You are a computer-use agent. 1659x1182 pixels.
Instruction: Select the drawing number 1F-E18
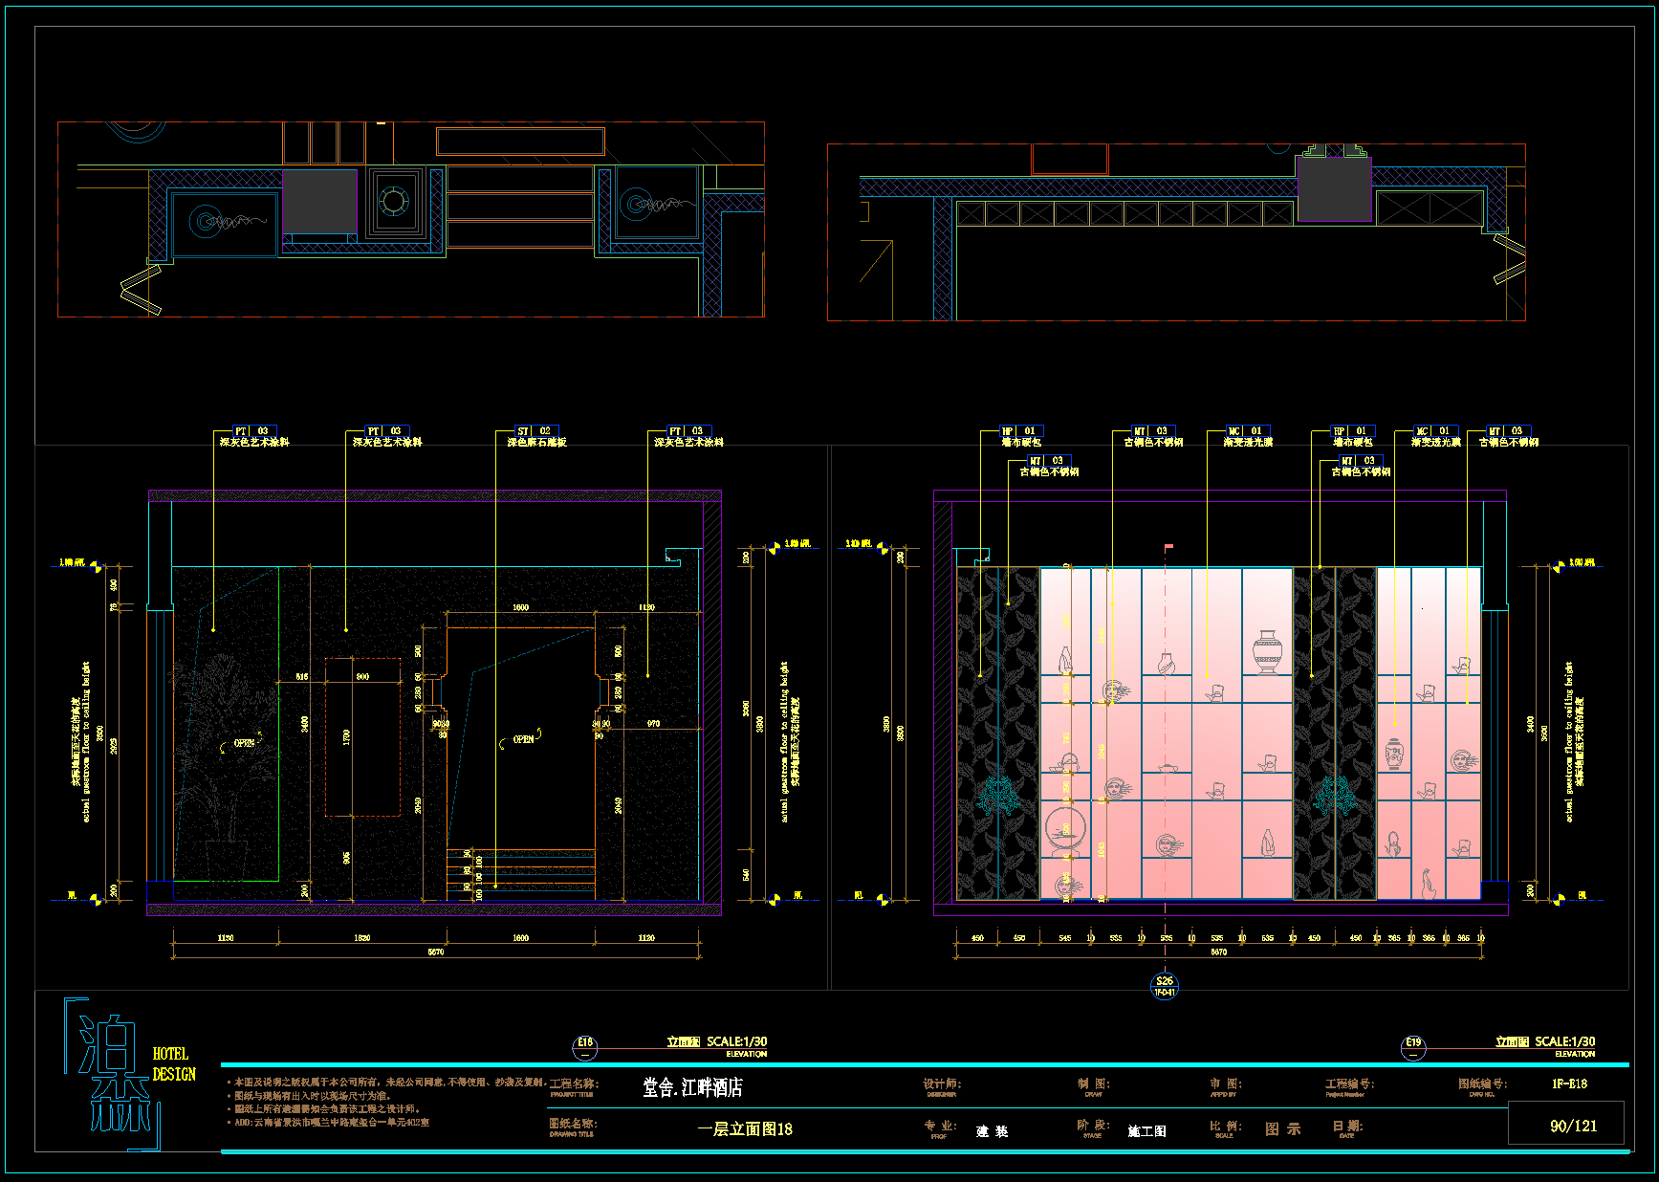coord(1569,1083)
